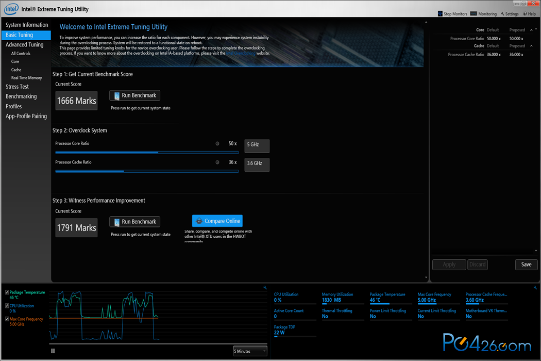541x361 pixels.
Task: Select All Controls under Advanced Tuning
Action: pos(21,54)
